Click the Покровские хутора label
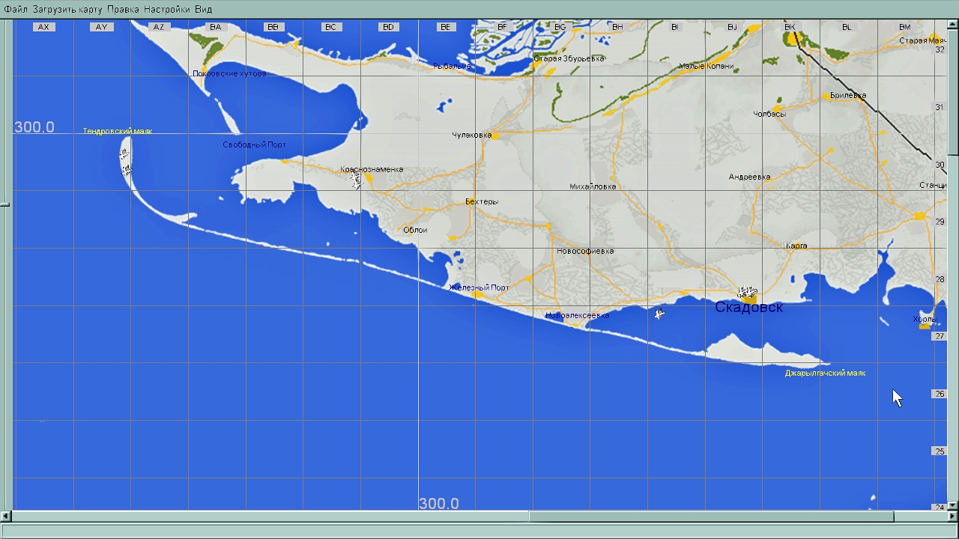This screenshot has width=959, height=539. [x=229, y=73]
